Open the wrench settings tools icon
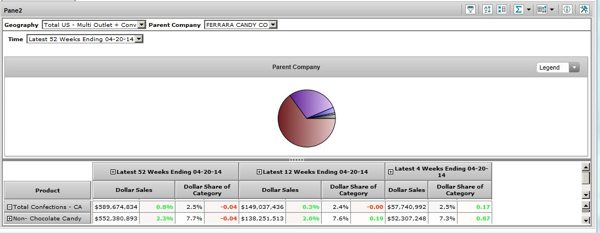This screenshot has width=600, height=233. [584, 9]
